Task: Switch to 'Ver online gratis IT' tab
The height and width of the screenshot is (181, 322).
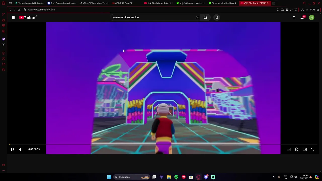Action: 29,3
